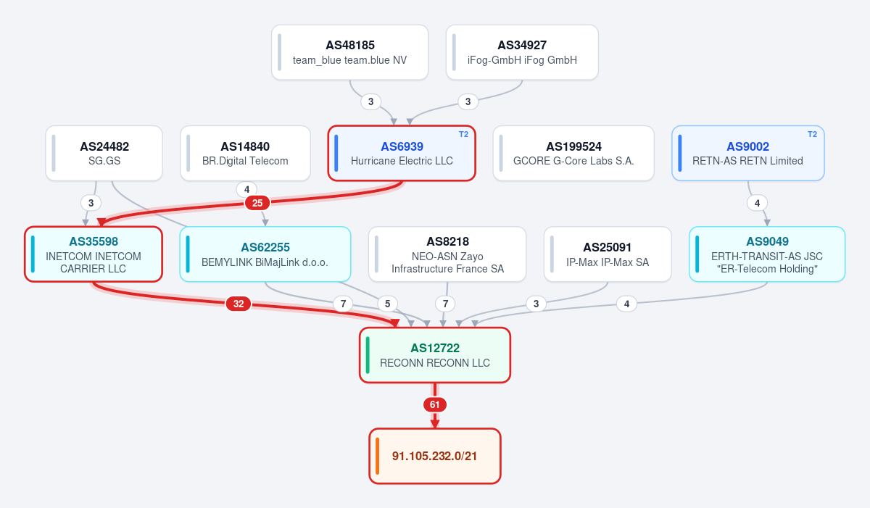Click the AS12722 RECONN node
The height and width of the screenshot is (508, 870).
coord(435,355)
